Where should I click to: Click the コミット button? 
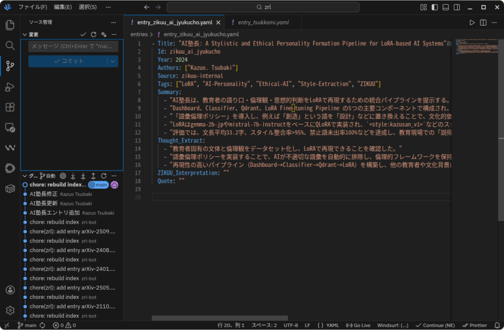68,61
